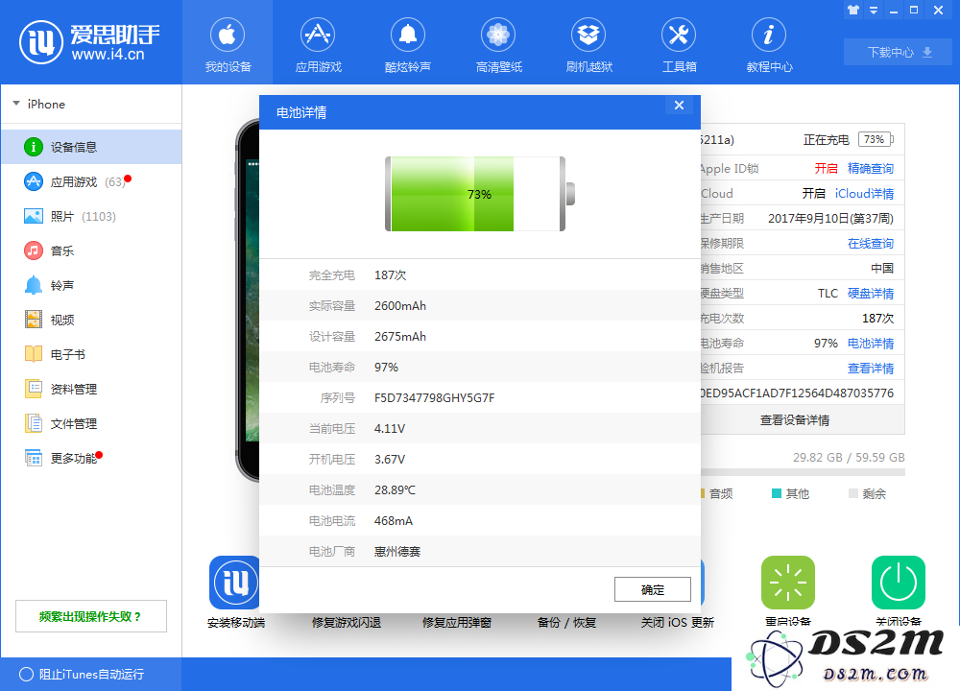The image size is (960, 691).
Task: Click 备份 / 恢复 shortcut label
Action: tap(566, 623)
